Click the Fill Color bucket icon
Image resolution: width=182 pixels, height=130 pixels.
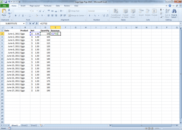[37, 15]
